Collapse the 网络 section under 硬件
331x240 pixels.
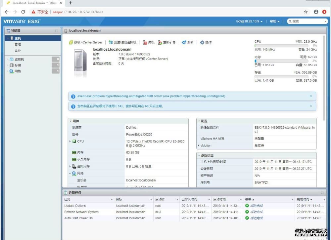click(70, 173)
